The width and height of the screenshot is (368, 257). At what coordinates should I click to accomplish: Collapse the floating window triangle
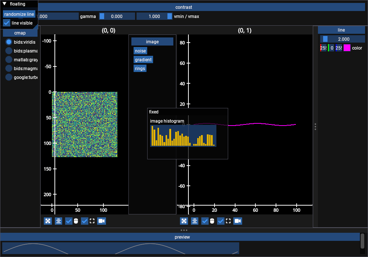(x=4, y=4)
